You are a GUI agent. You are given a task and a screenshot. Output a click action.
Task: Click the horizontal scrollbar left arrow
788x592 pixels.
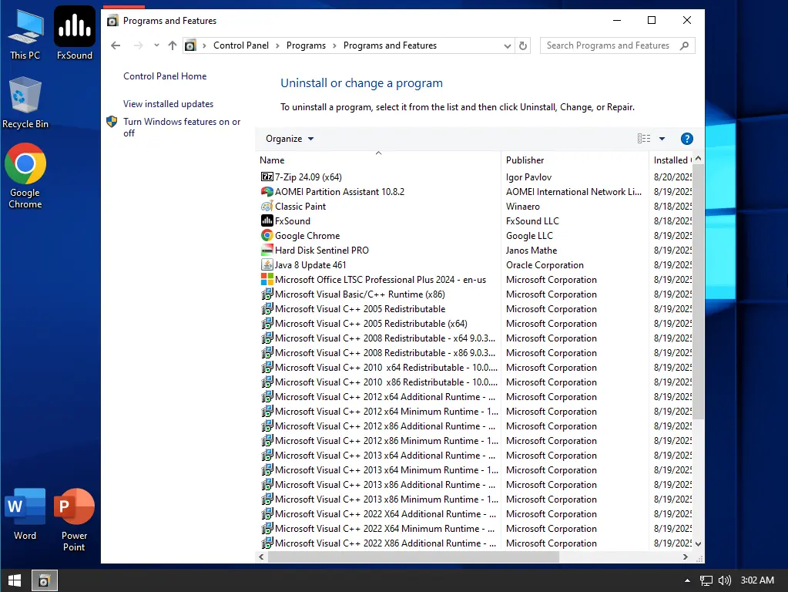(x=261, y=557)
